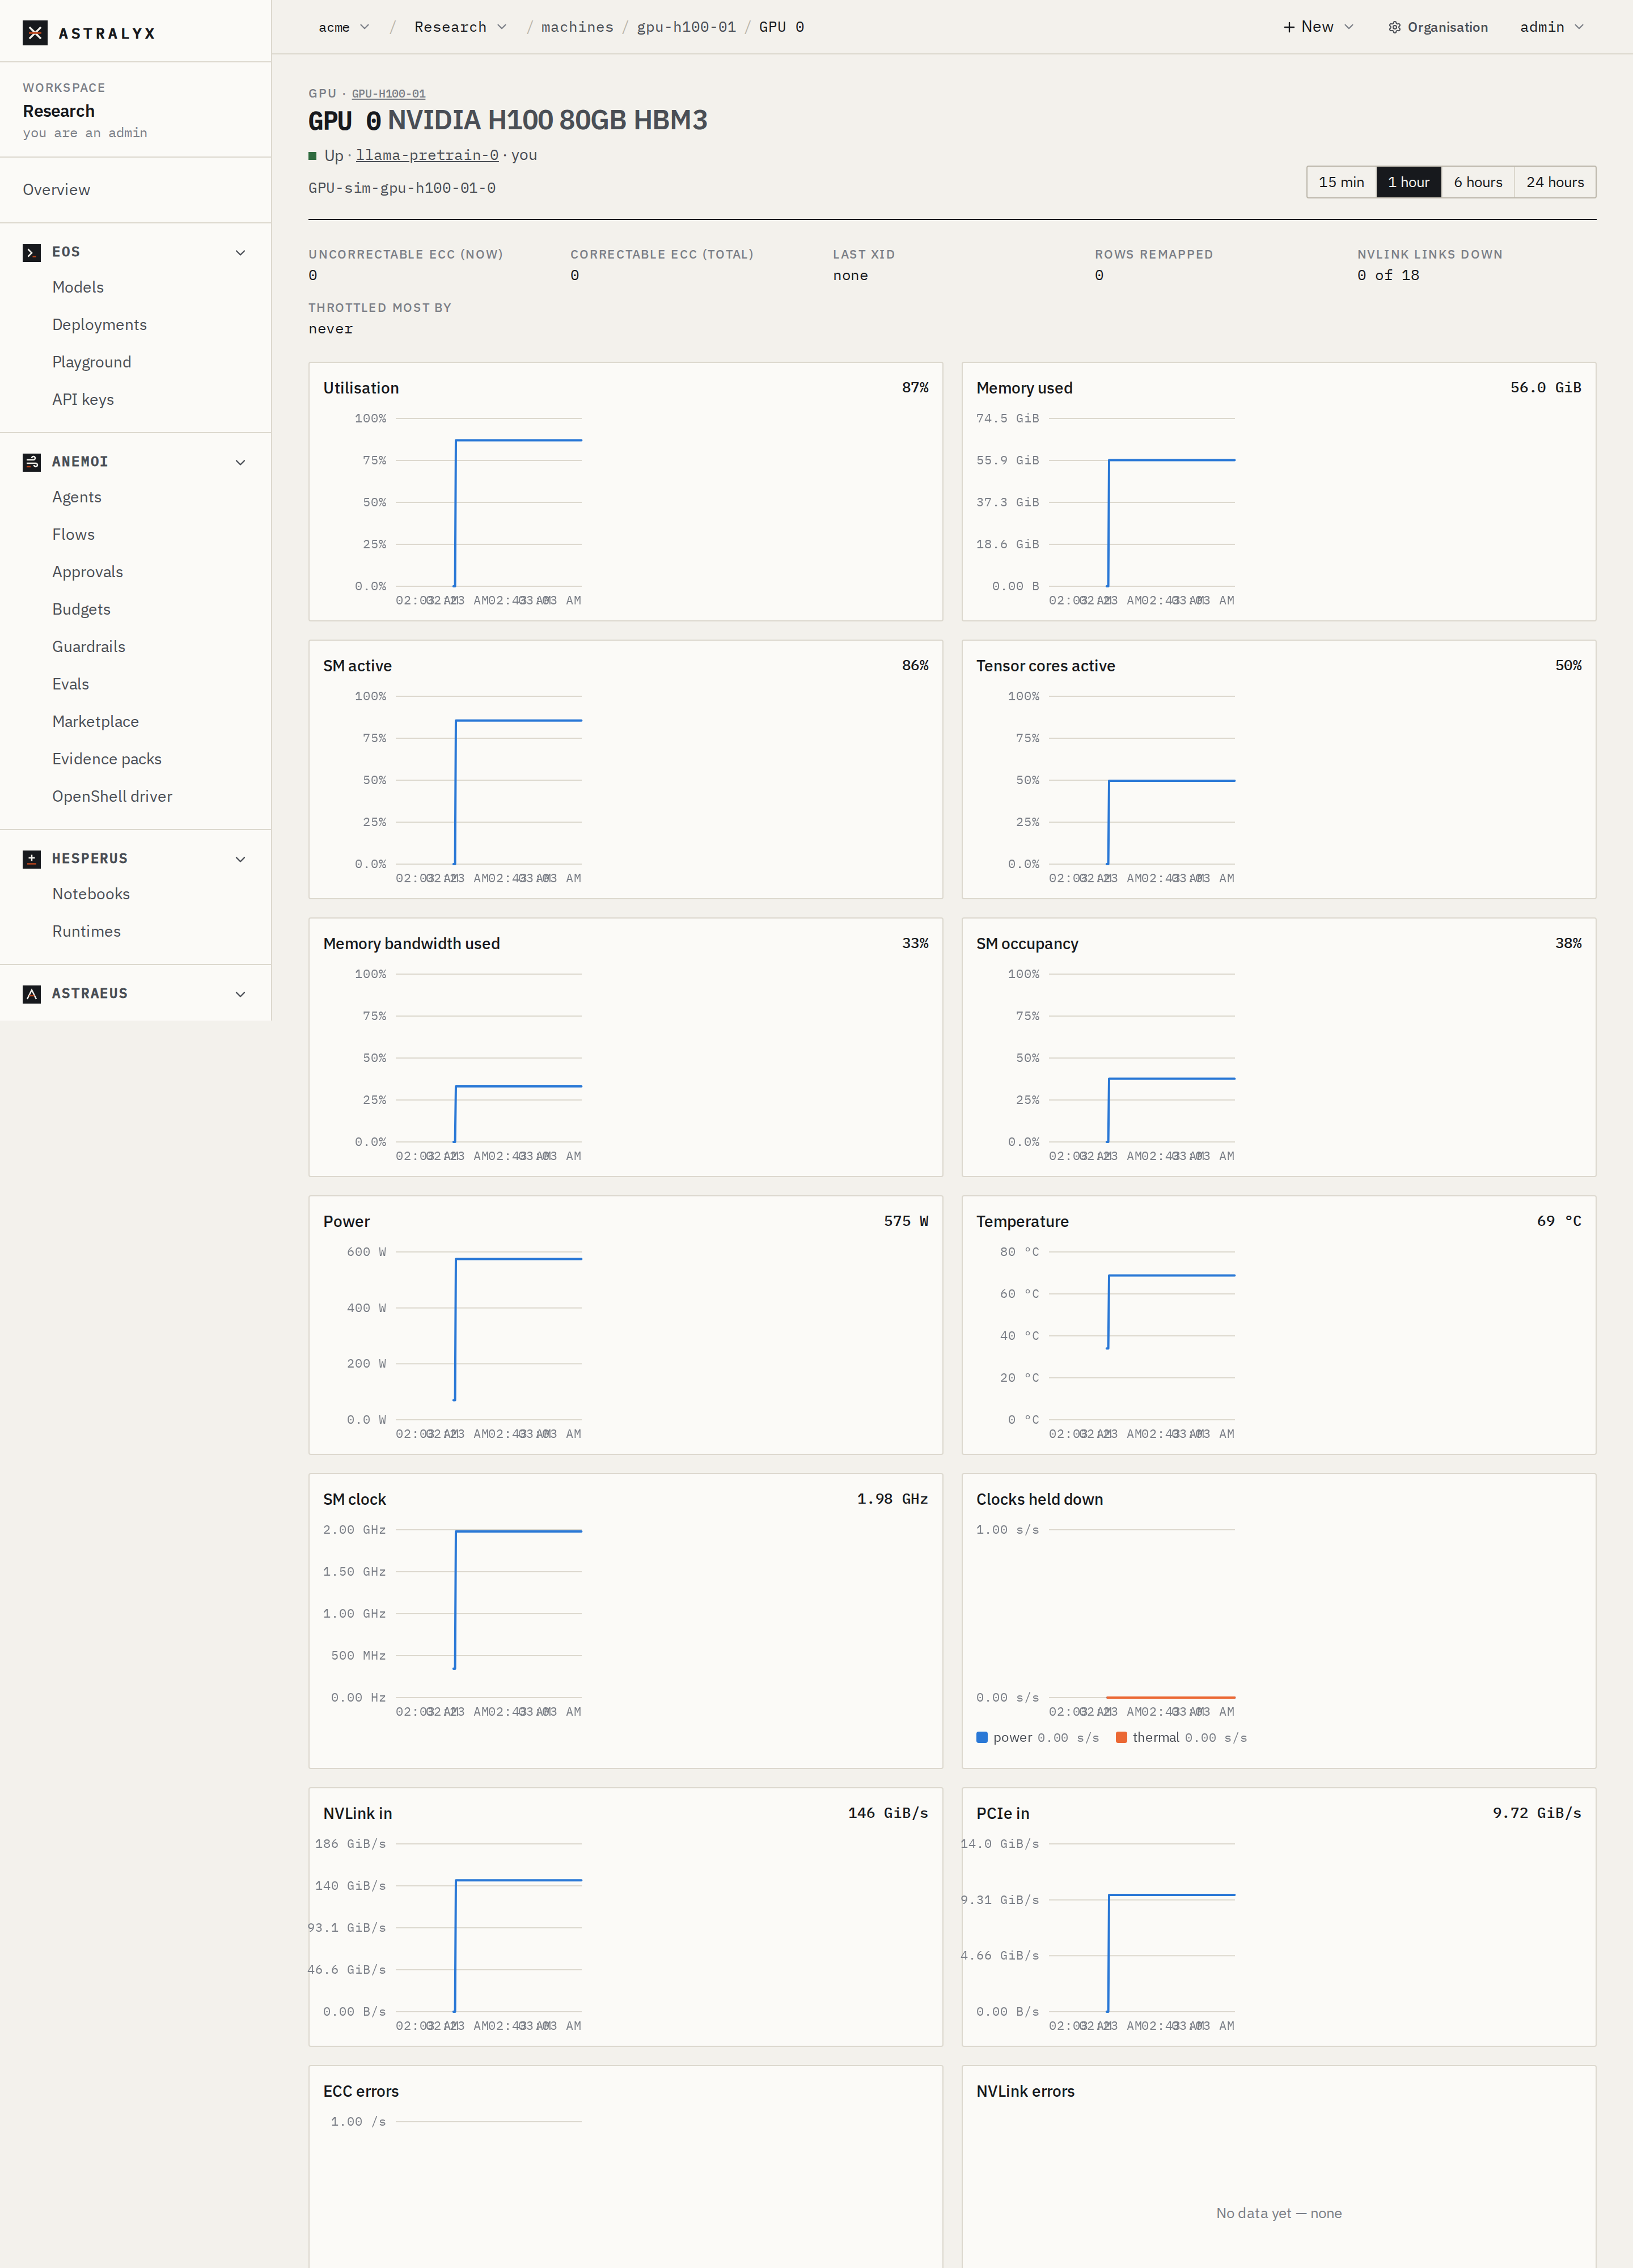Screen dimensions: 1633x2268
Task: Click the Temperature chart line
Action: [1171, 1275]
